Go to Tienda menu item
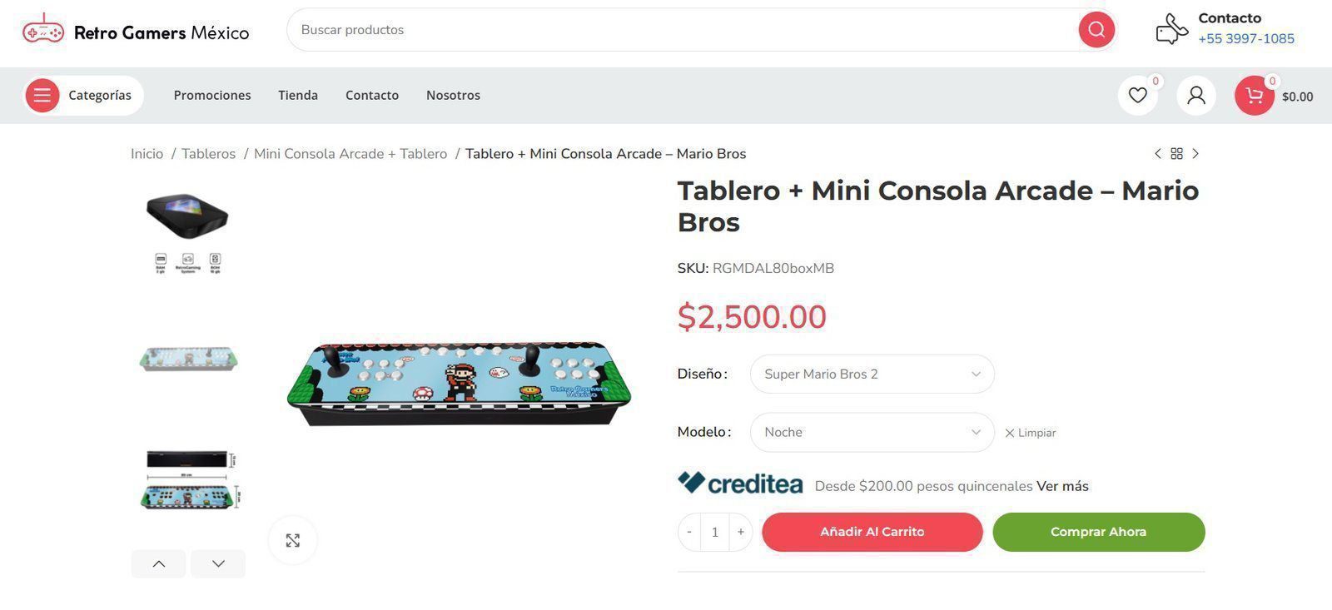The image size is (1332, 610). coord(298,96)
